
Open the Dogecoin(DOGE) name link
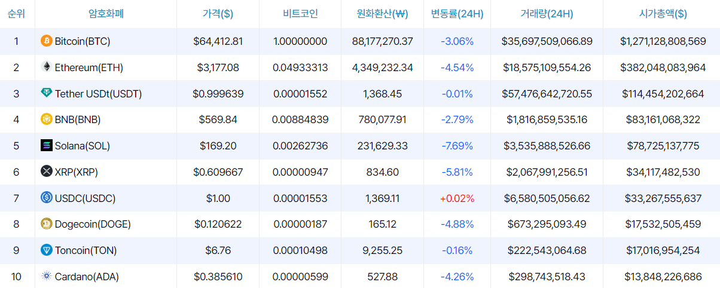pyautogui.click(x=93, y=225)
